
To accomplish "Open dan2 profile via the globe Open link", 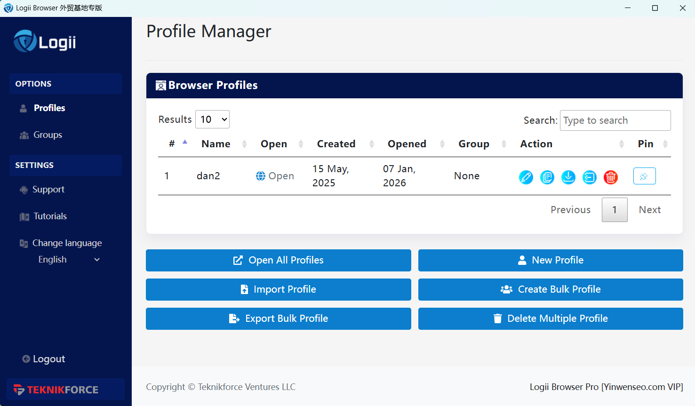I will [275, 176].
